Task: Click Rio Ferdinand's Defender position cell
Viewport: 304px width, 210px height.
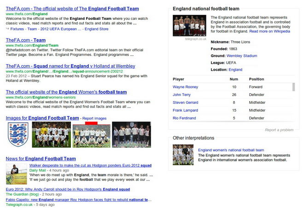Action: pos(257,118)
